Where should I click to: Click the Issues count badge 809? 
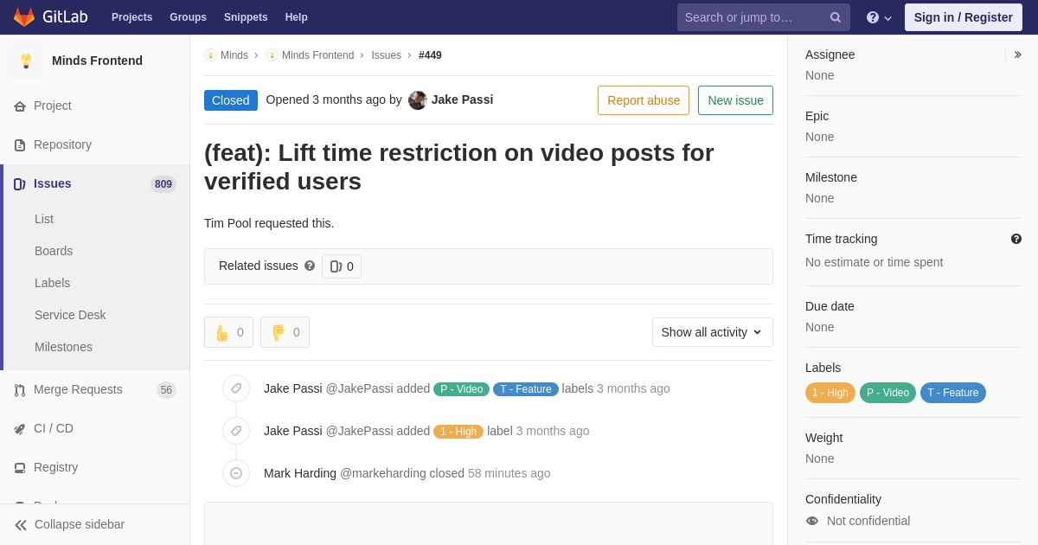[163, 184]
